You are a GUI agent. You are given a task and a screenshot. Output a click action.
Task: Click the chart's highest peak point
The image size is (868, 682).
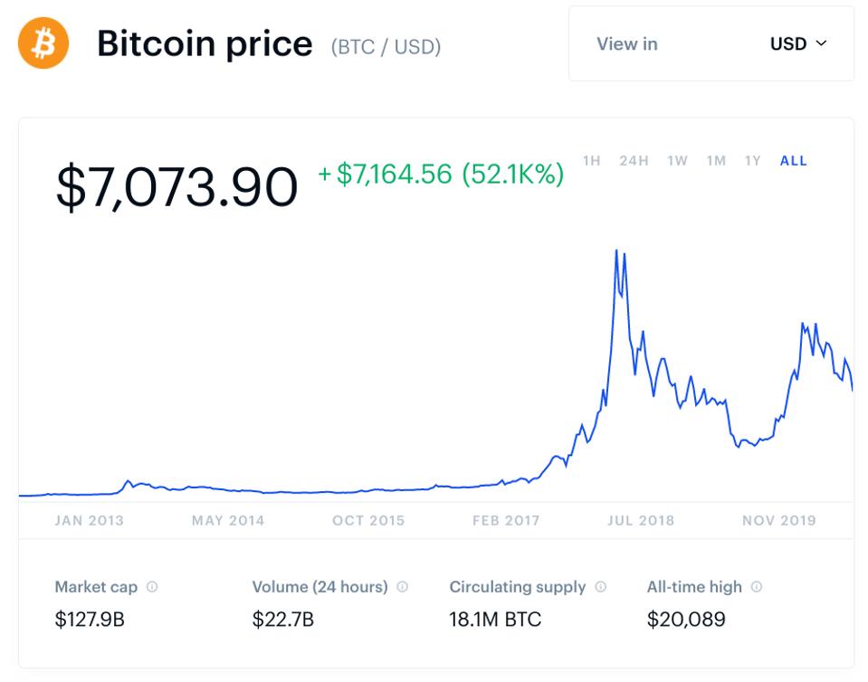click(x=616, y=251)
